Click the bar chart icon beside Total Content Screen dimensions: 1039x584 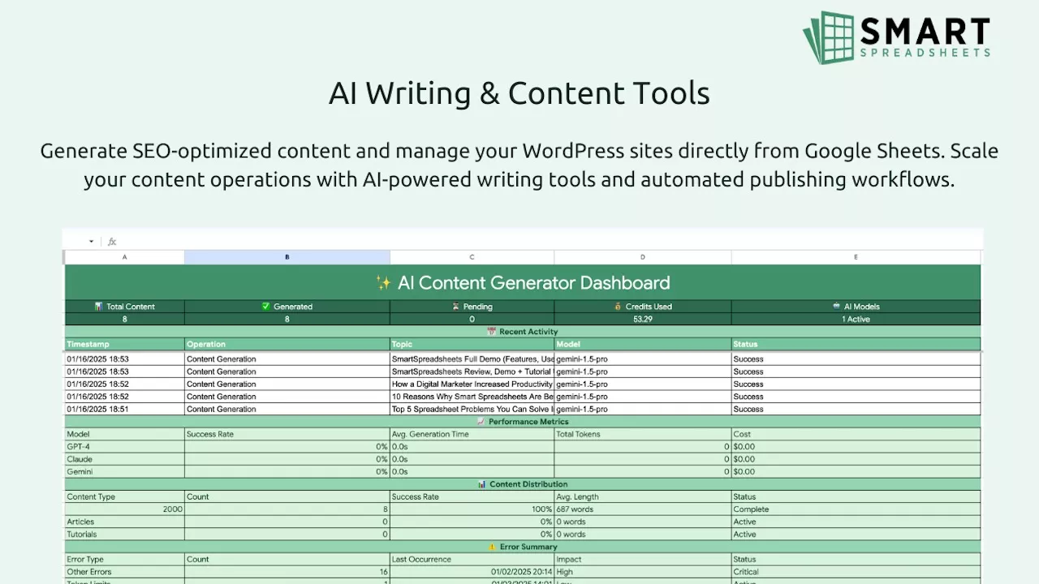pyautogui.click(x=98, y=307)
